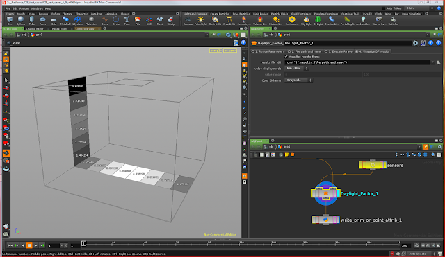Select the 3. Execute Rtrace radio tab
Image resolution: width=445 pixels, height=257 pixels.
[x=339, y=51]
